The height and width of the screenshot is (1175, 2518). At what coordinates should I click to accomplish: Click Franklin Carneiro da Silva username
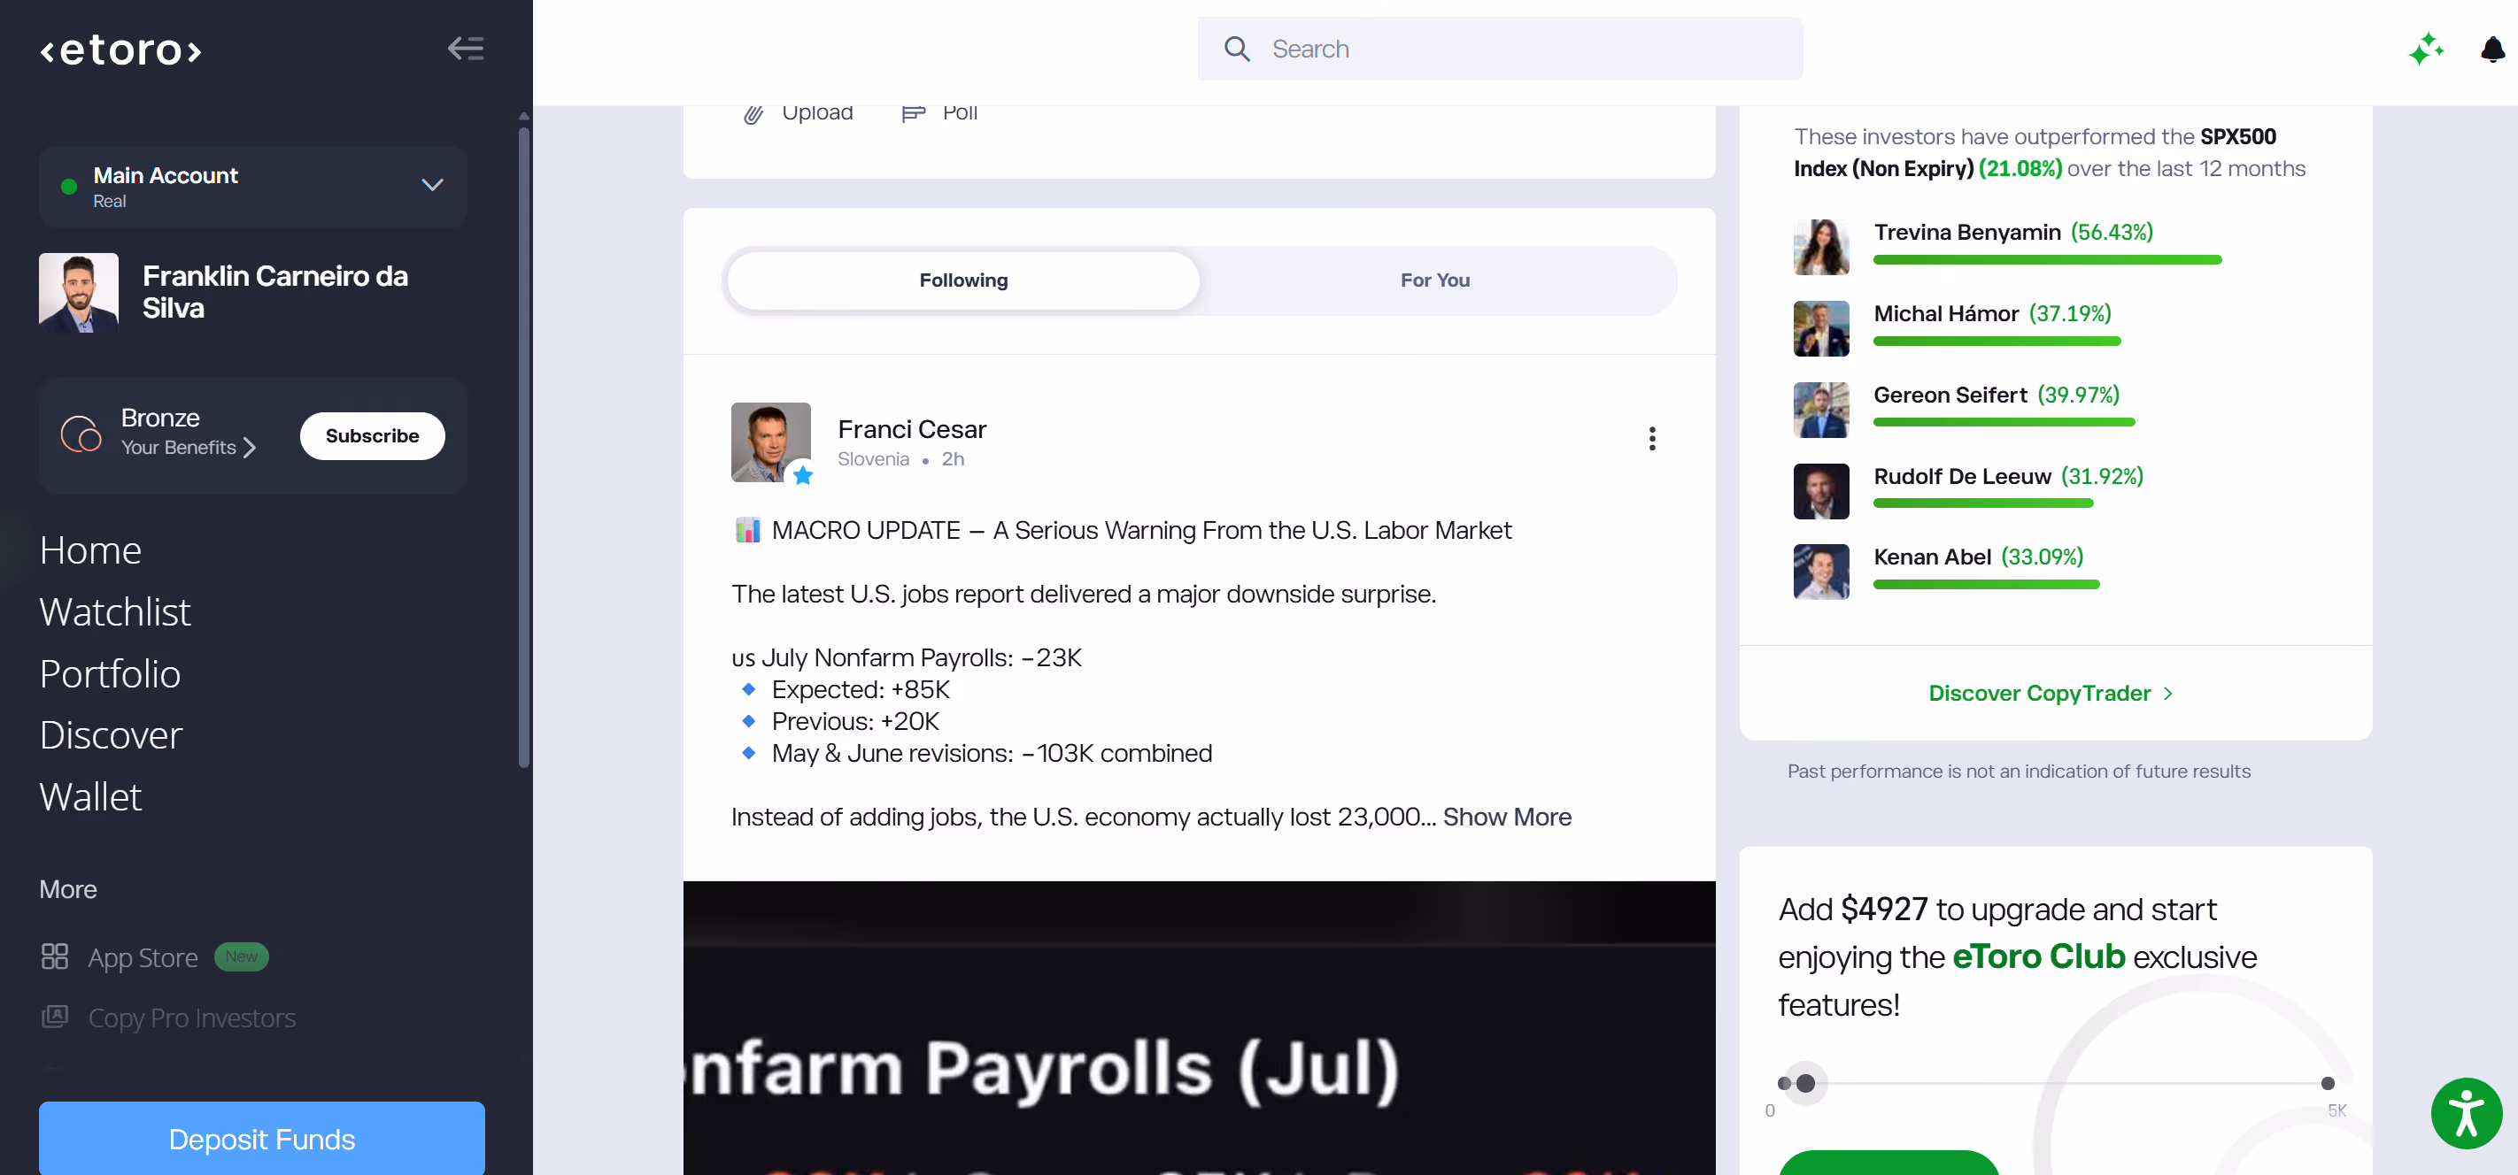pyautogui.click(x=274, y=292)
